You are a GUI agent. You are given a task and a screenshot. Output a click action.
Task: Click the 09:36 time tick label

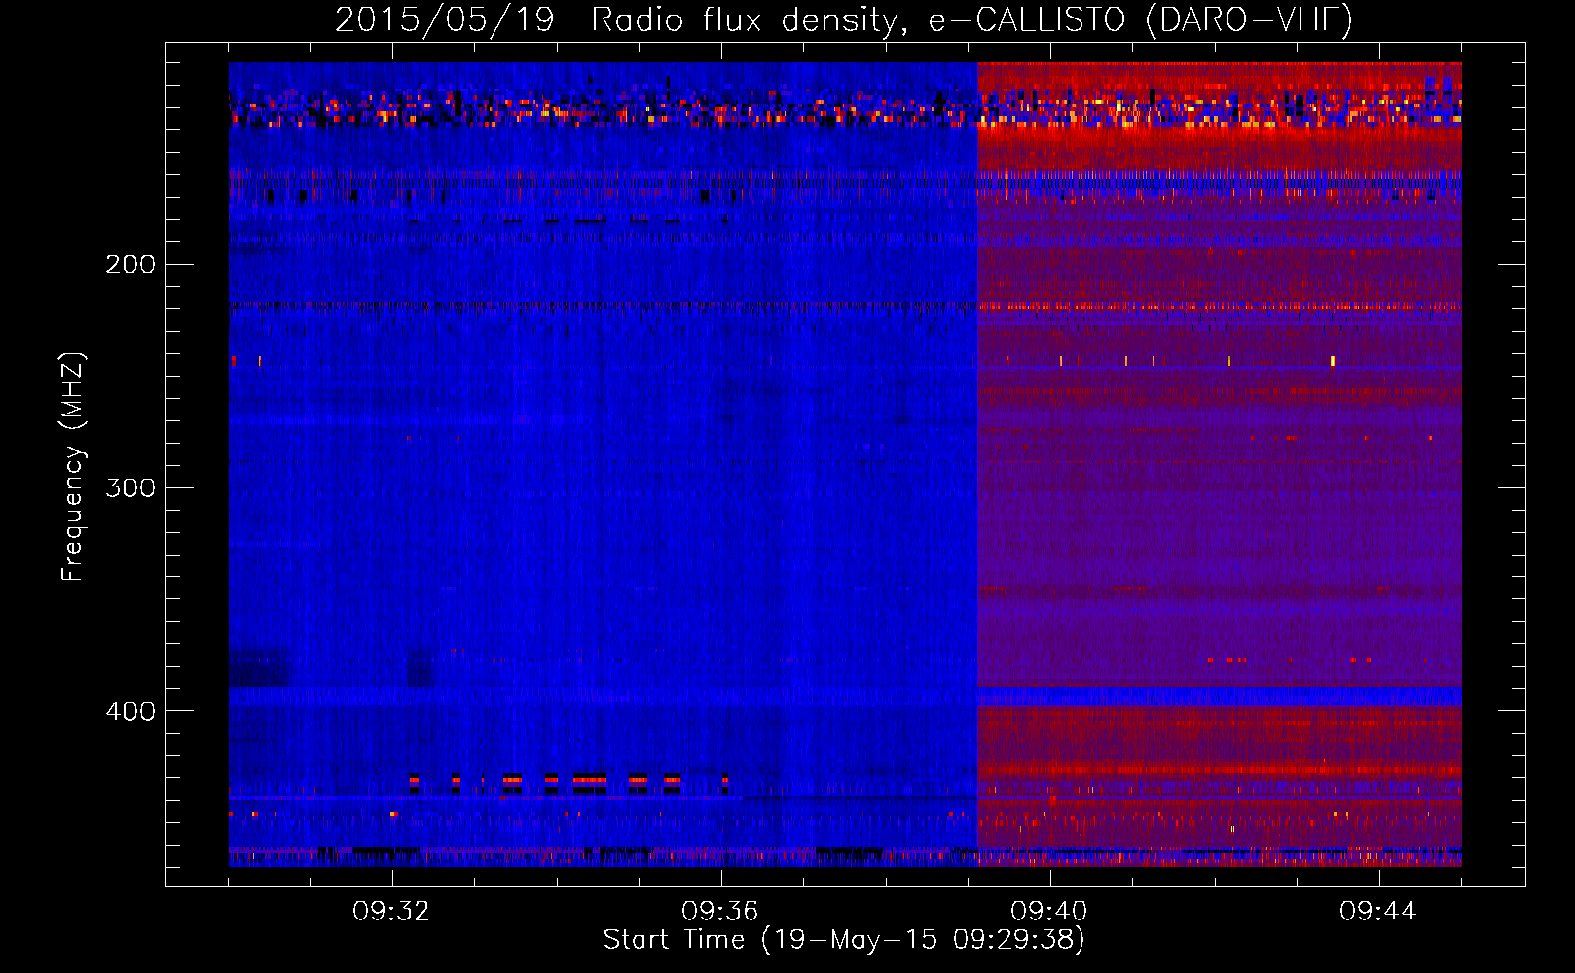tap(720, 912)
